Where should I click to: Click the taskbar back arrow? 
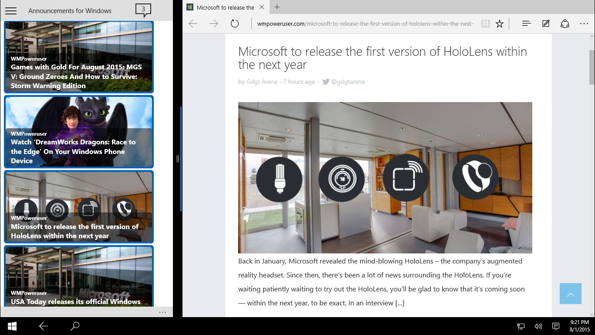44,326
